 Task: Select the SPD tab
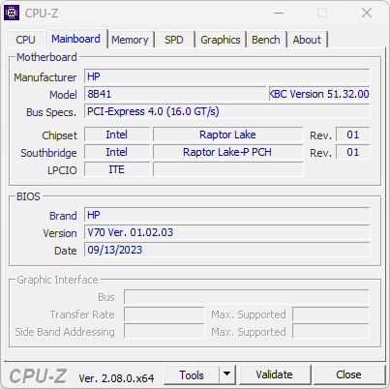[174, 40]
